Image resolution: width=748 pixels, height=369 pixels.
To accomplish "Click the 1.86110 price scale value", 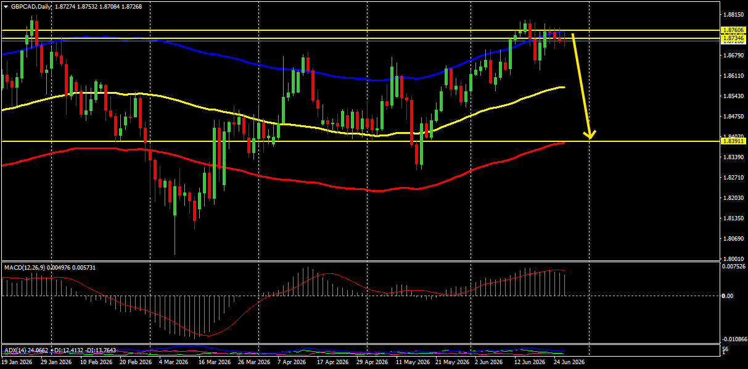I will (734, 76).
